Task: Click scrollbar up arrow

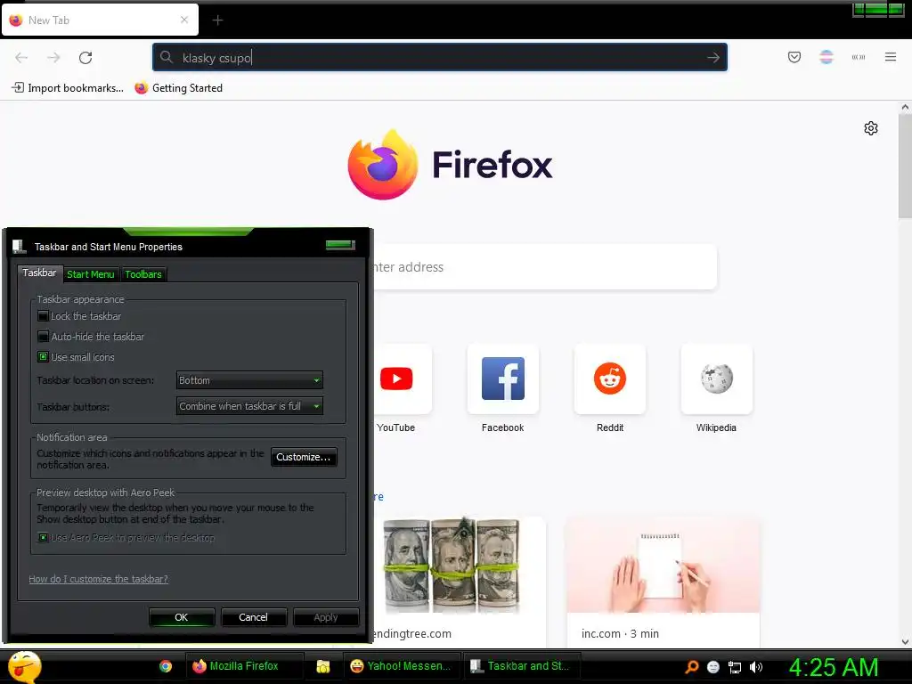Action: click(x=905, y=107)
